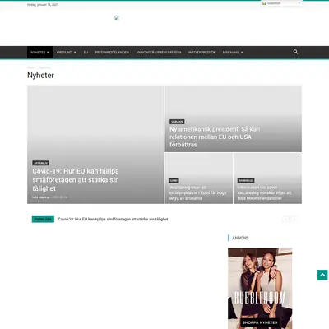
Task: Click the POPULÄRA ticker label
Action: point(43,220)
